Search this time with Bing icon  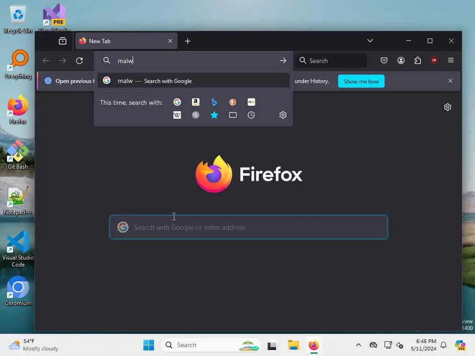coord(214,102)
